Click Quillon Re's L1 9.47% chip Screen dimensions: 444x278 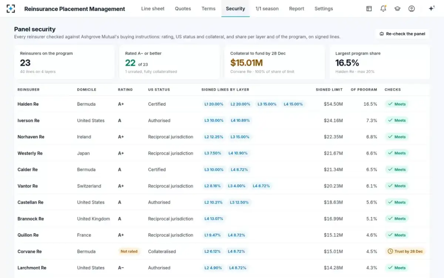pyautogui.click(x=212, y=235)
